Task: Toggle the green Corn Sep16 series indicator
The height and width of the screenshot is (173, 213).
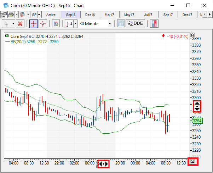Action: point(7,36)
